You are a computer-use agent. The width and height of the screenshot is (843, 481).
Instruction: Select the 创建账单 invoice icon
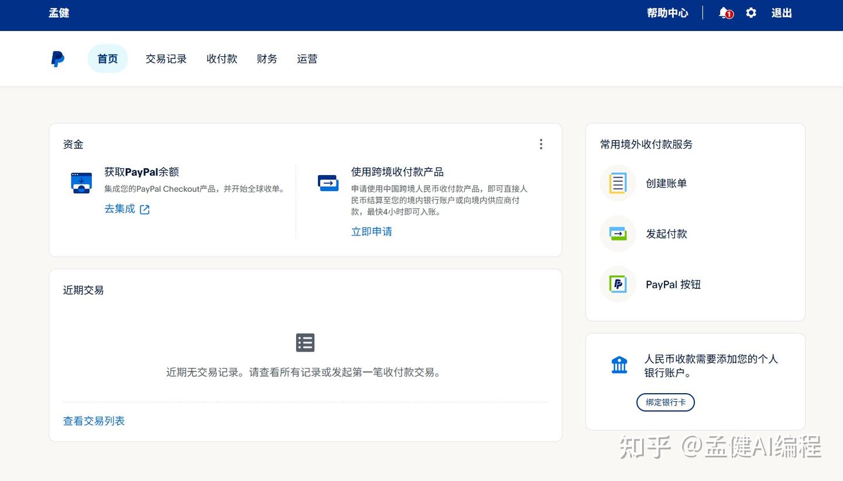click(618, 183)
